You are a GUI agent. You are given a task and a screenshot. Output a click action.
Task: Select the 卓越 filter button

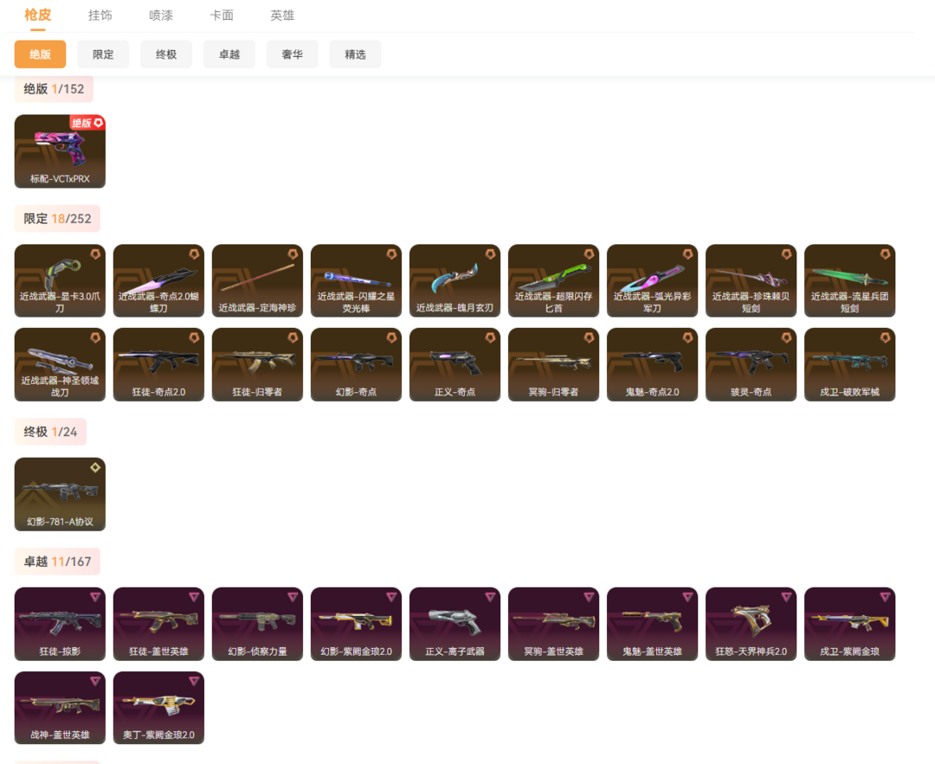(229, 55)
